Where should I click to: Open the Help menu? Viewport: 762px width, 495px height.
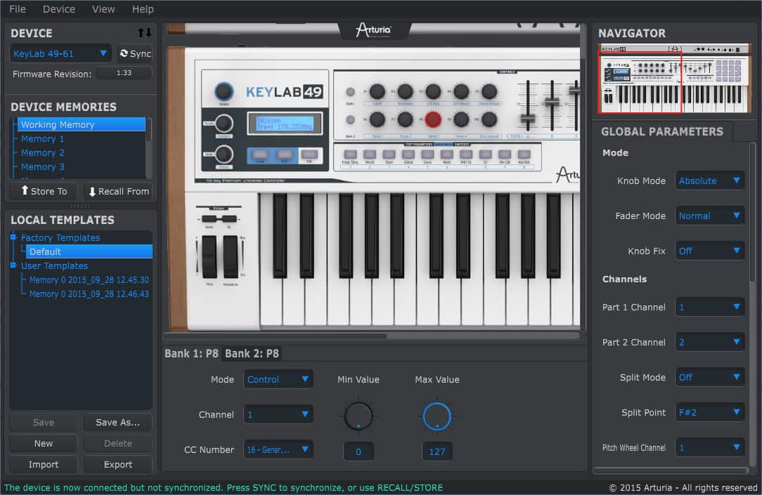coord(143,9)
